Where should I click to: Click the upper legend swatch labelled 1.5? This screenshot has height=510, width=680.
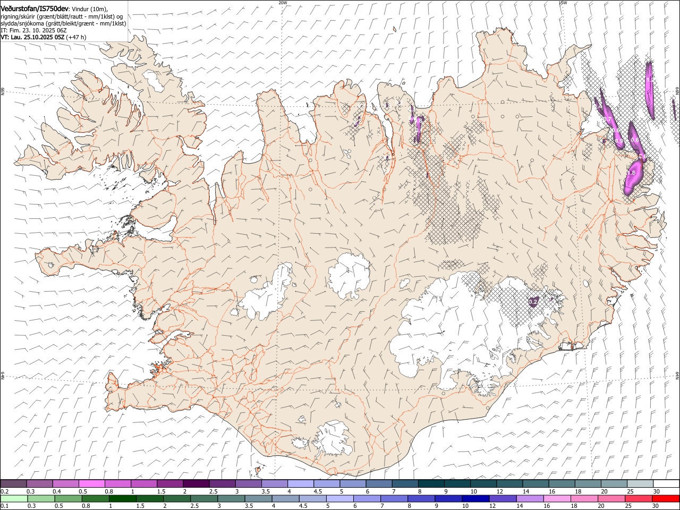[x=170, y=484]
